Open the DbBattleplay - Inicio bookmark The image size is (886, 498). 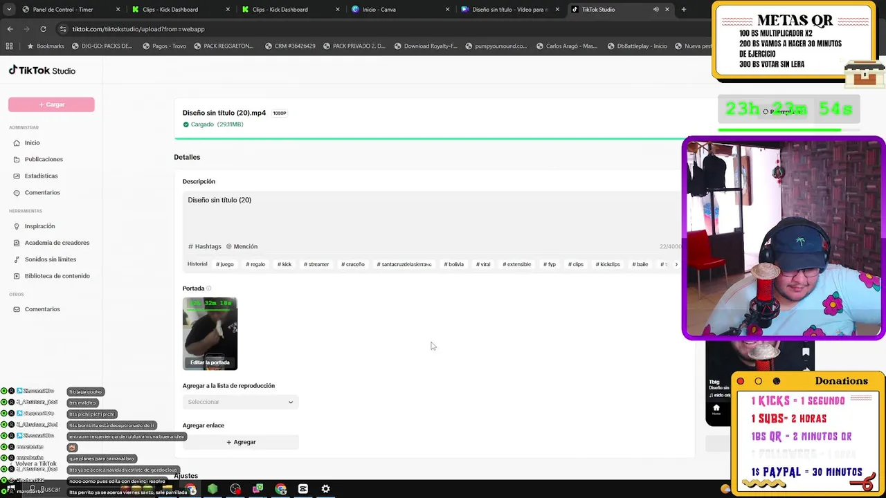pyautogui.click(x=637, y=46)
